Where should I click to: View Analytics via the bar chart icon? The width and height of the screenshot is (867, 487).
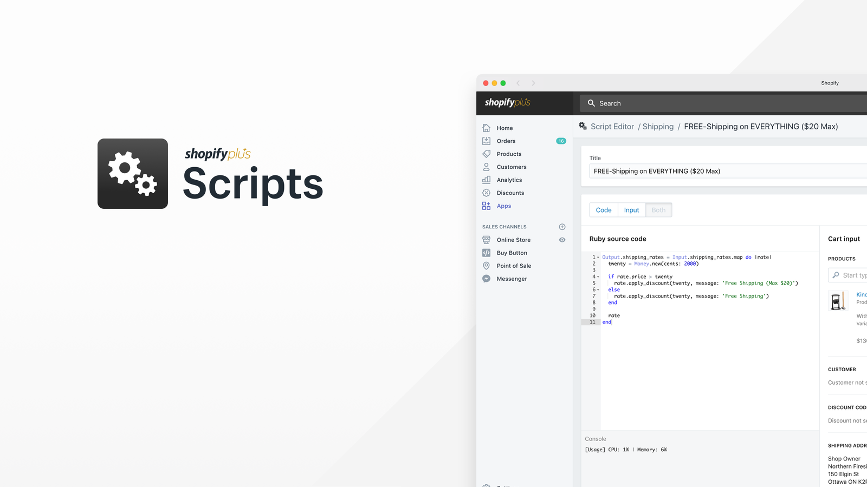point(487,180)
